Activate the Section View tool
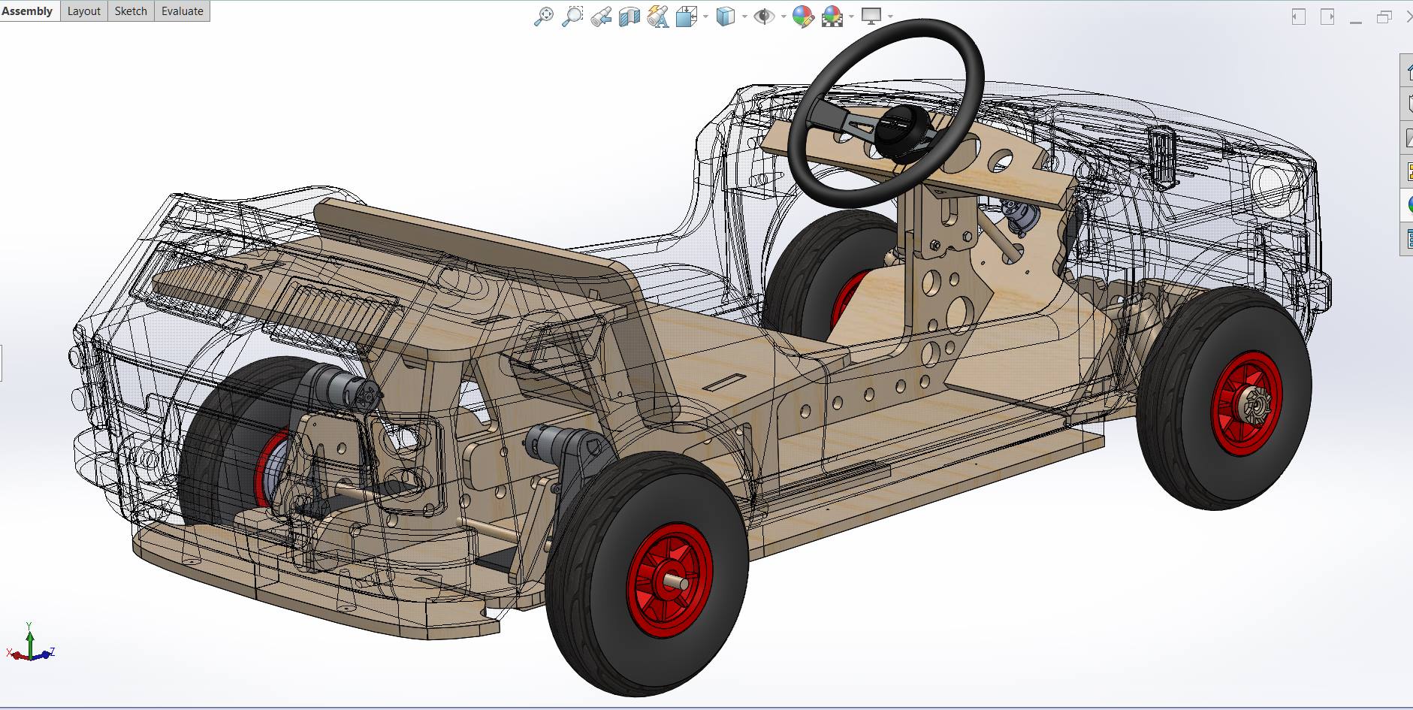Viewport: 1413px width, 710px height. (x=630, y=17)
